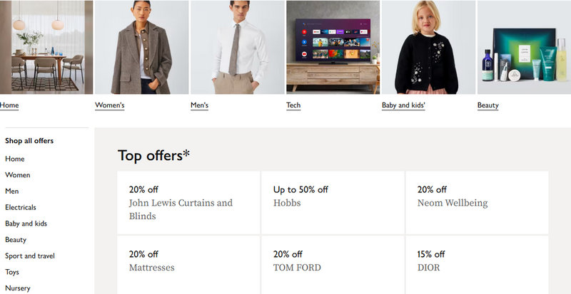Select the 20% off Mattresses offer
571x294 pixels.
point(189,265)
